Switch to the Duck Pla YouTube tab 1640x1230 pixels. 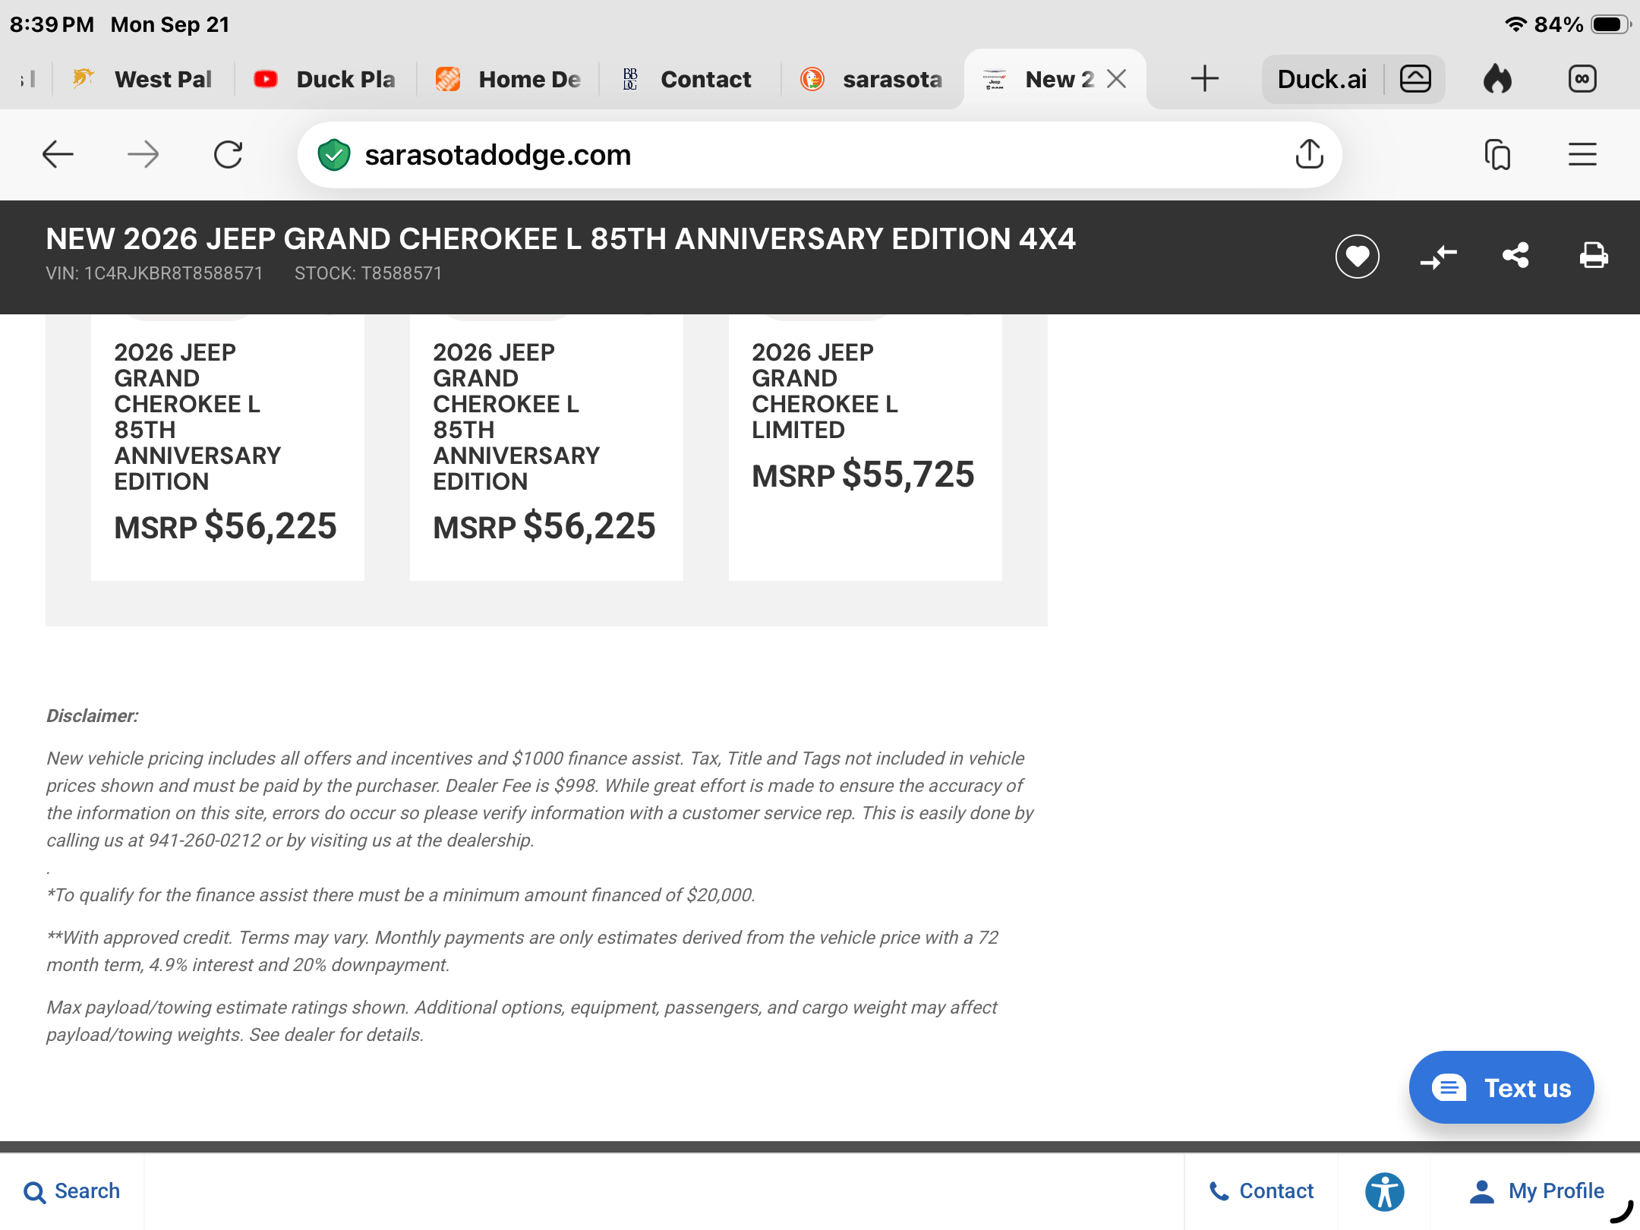tap(325, 79)
